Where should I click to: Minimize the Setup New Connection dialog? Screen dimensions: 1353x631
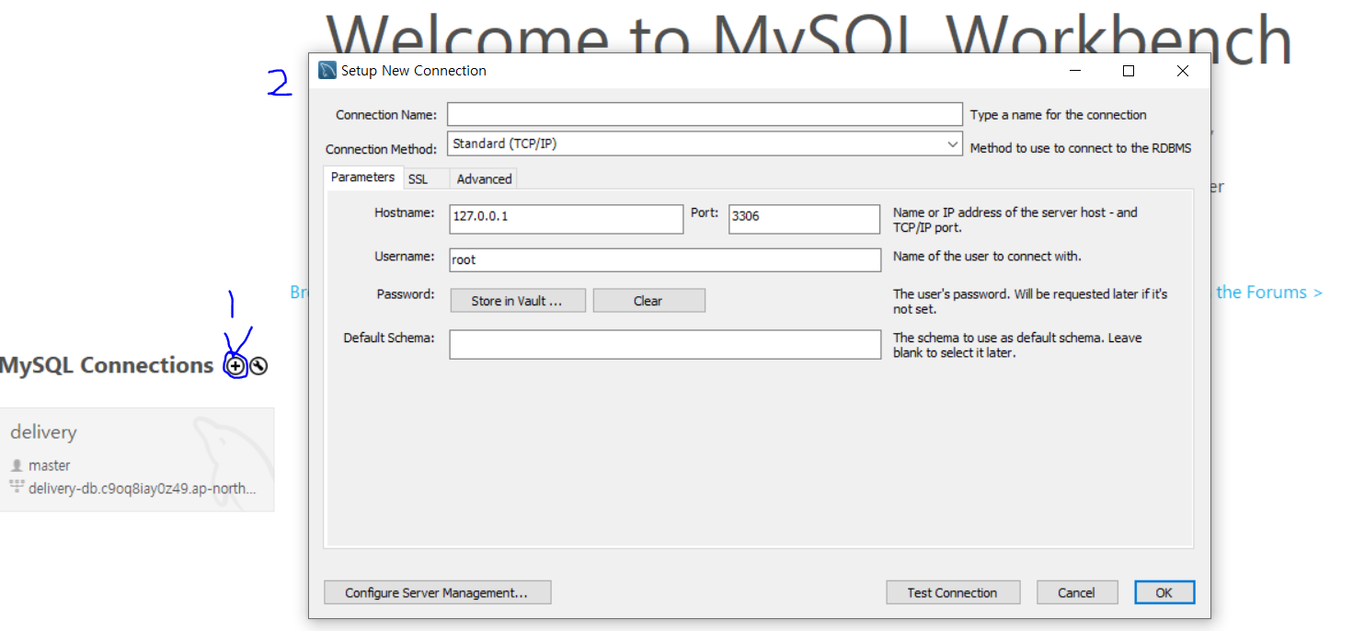(x=1075, y=71)
